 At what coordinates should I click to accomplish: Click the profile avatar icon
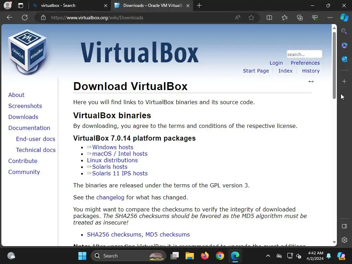coord(8,5)
